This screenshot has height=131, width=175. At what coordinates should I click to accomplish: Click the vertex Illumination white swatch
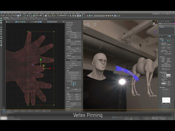[168, 76]
